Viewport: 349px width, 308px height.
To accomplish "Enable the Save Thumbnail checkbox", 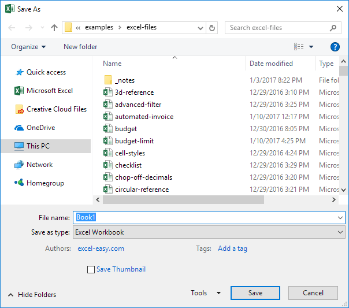I will coord(91,269).
